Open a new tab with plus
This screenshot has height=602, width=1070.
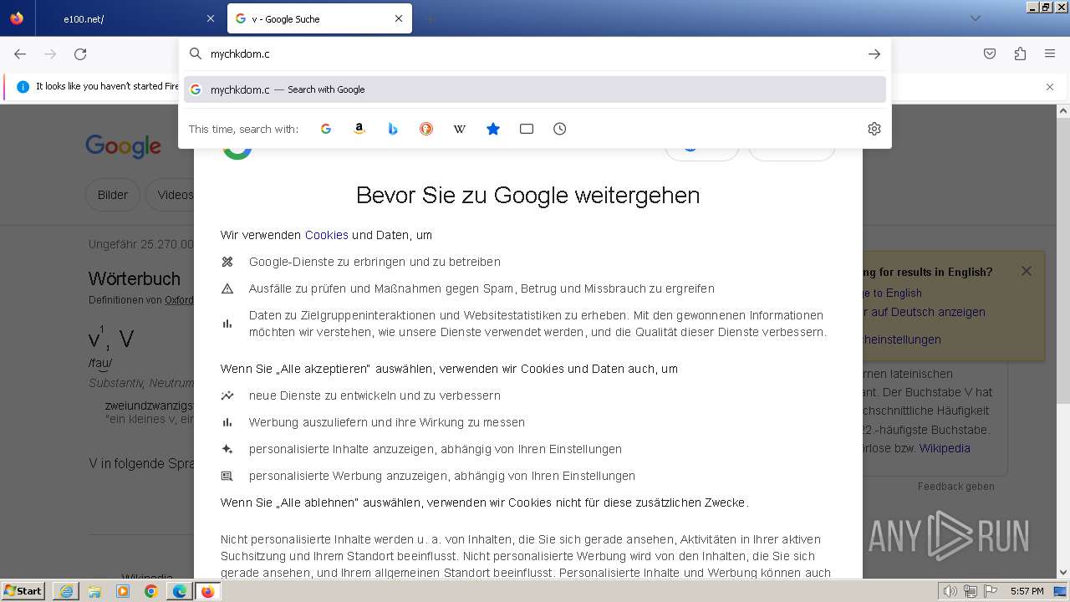point(430,18)
